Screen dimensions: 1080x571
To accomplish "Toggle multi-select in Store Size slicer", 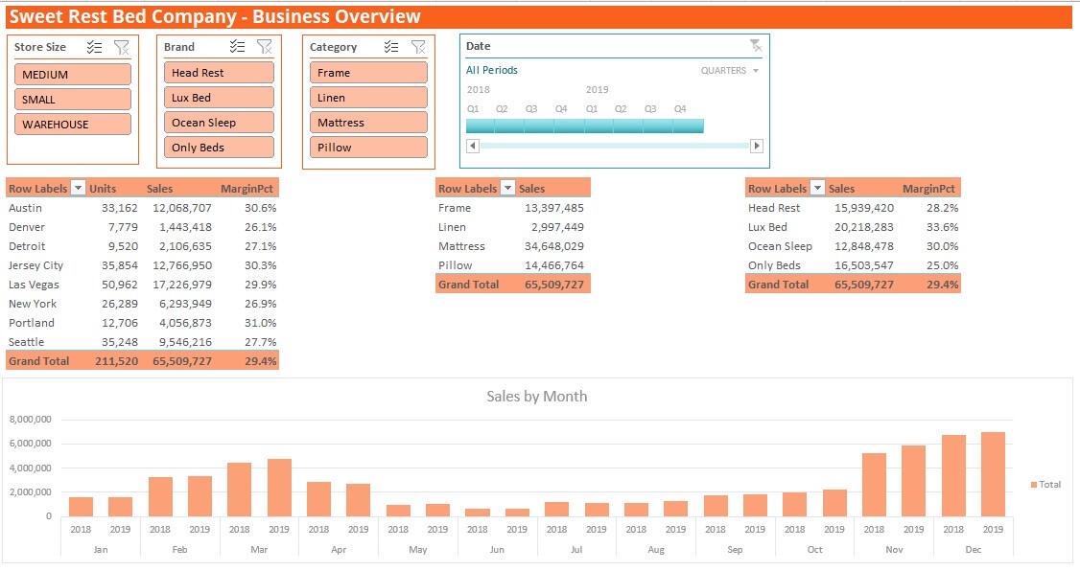I will pos(94,47).
